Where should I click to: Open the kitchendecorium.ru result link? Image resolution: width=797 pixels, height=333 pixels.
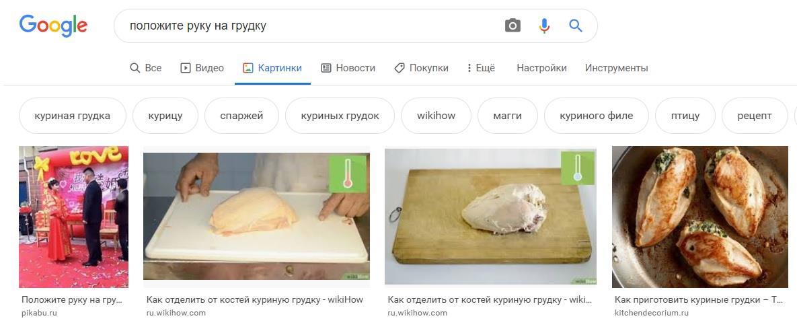tap(651, 313)
